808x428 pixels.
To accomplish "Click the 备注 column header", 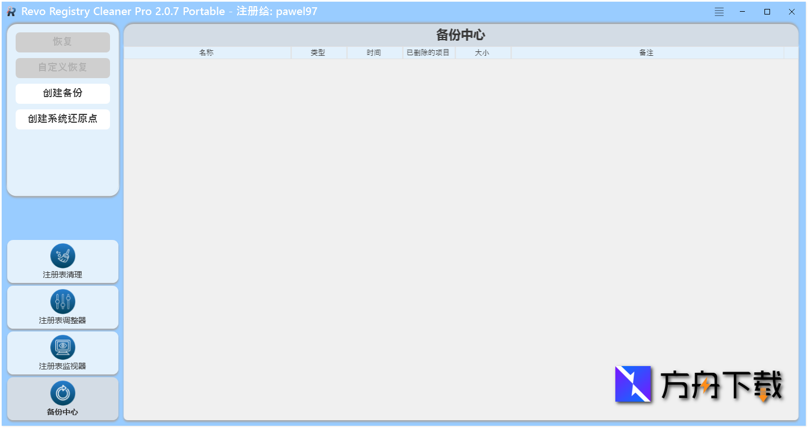I will [646, 52].
